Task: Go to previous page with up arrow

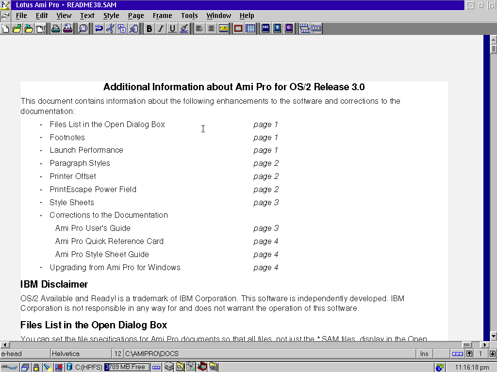Action: 469,354
